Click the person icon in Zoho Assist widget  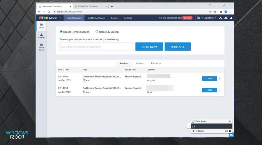pyautogui.click(x=194, y=126)
